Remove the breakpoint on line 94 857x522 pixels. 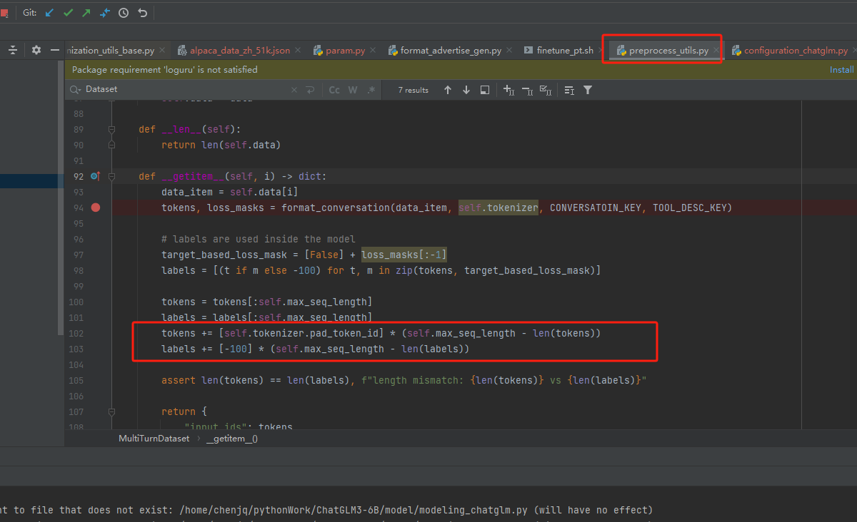[x=96, y=207]
